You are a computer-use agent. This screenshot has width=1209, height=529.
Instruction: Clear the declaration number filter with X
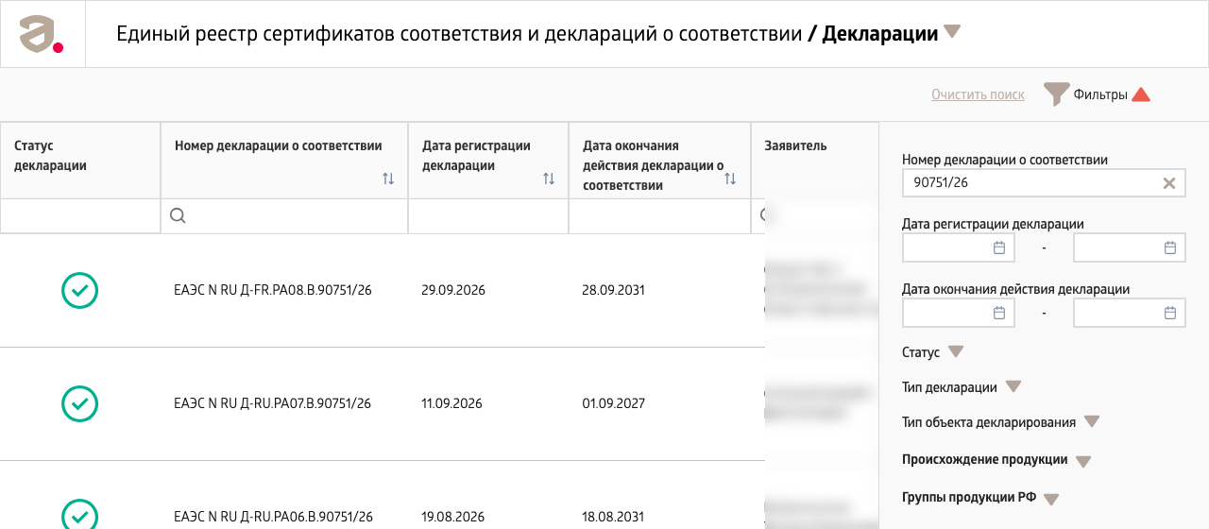pyautogui.click(x=1169, y=183)
